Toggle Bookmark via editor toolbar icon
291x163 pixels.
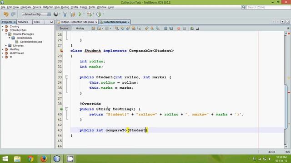158,29
